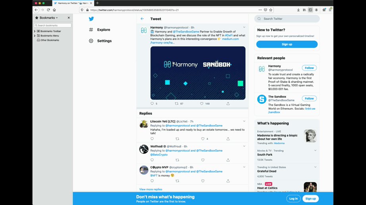Reply to Litecoin Yeti's tweet
Image resolution: width=366 pixels, height=205 pixels.
click(x=152, y=139)
